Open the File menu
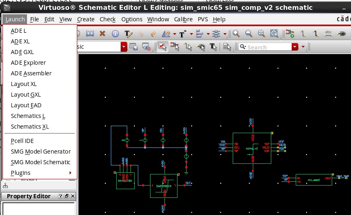Viewport: 351px width, 215px height. (34, 19)
